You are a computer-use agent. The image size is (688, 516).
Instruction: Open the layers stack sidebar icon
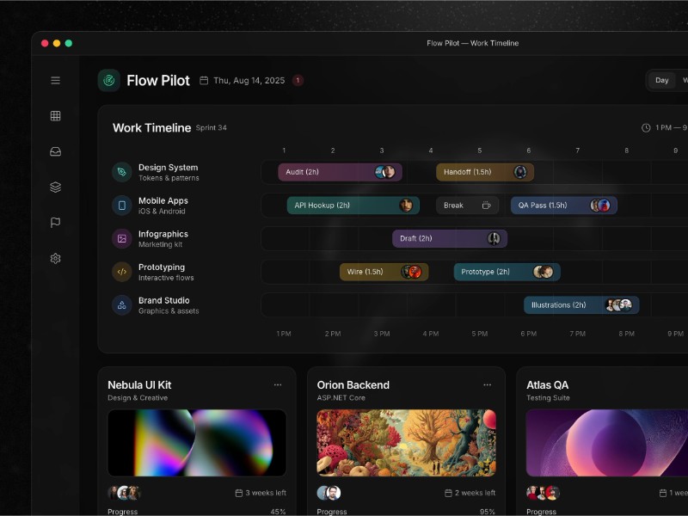pyautogui.click(x=55, y=187)
